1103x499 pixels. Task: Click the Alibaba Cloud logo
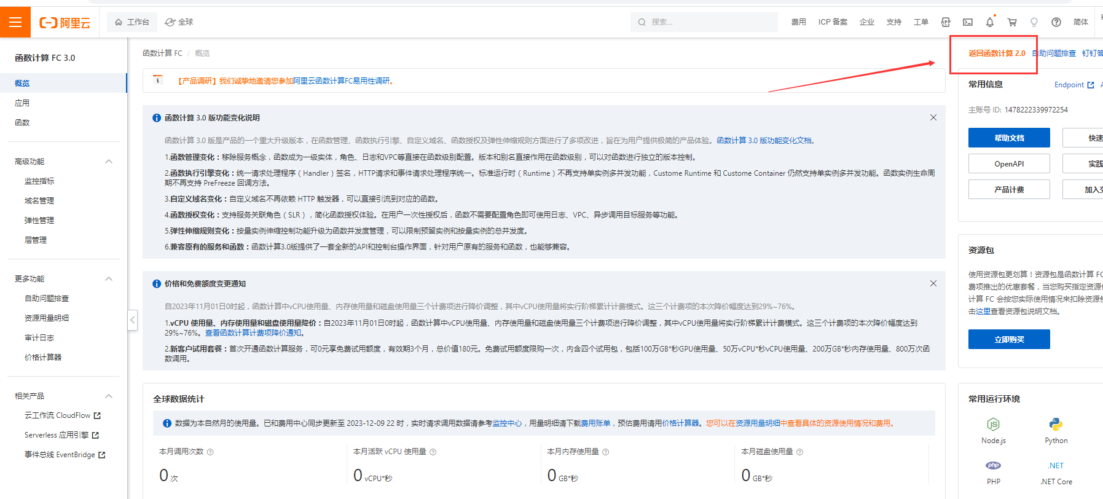click(x=65, y=23)
